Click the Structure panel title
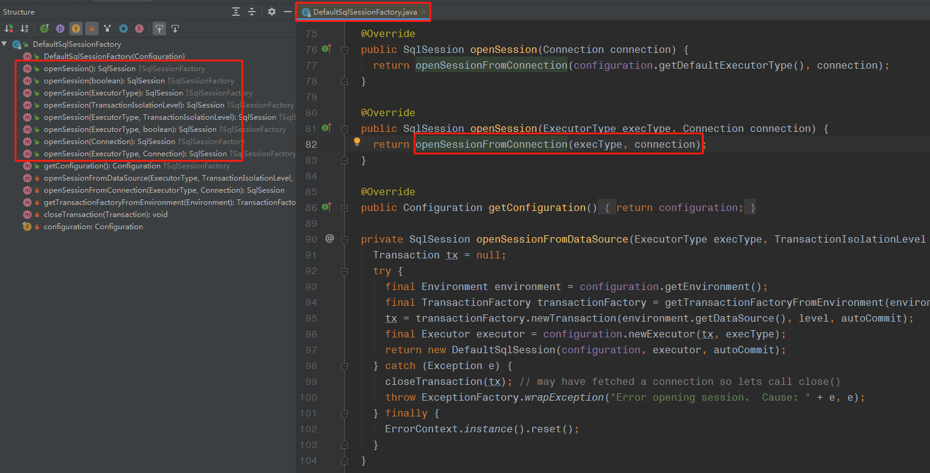The width and height of the screenshot is (930, 473). (x=19, y=12)
